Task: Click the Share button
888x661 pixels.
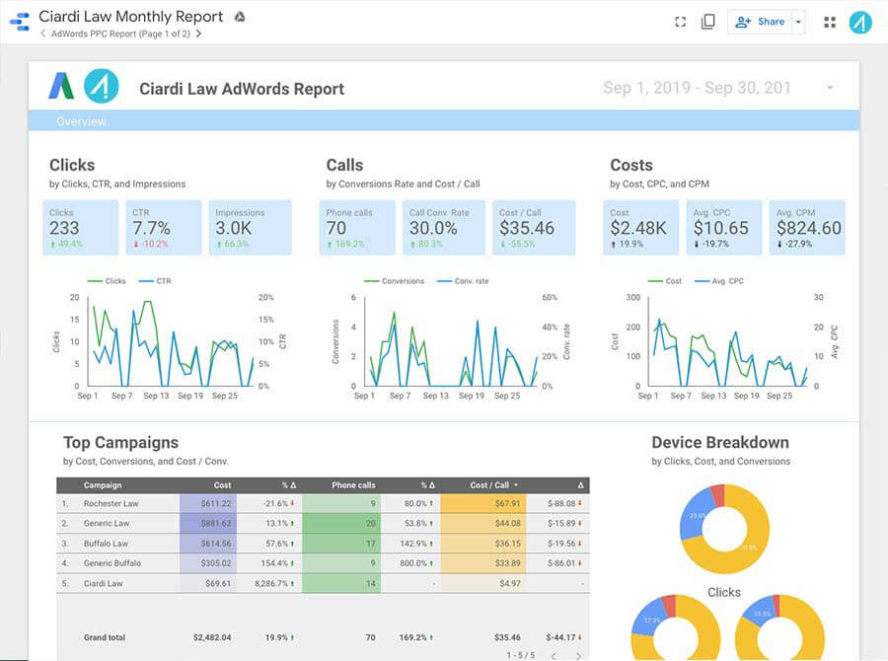Action: (760, 22)
